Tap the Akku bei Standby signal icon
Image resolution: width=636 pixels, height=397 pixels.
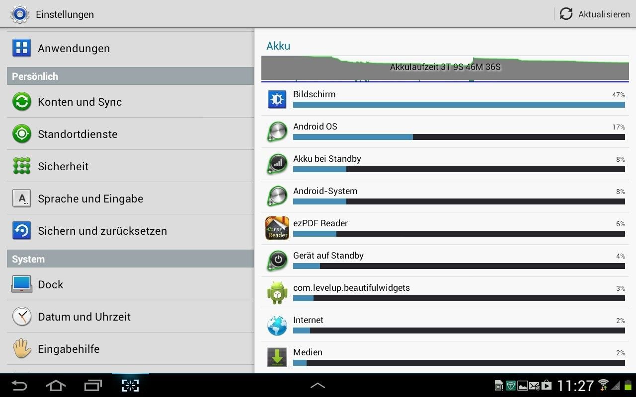click(277, 164)
